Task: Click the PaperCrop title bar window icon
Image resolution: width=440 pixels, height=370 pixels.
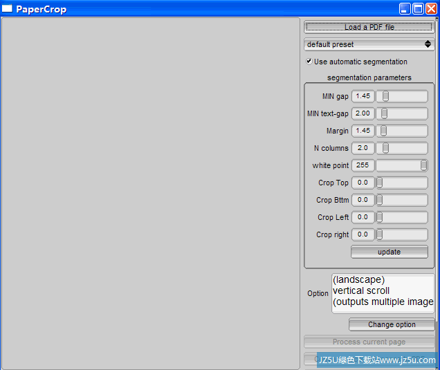Action: coord(7,8)
